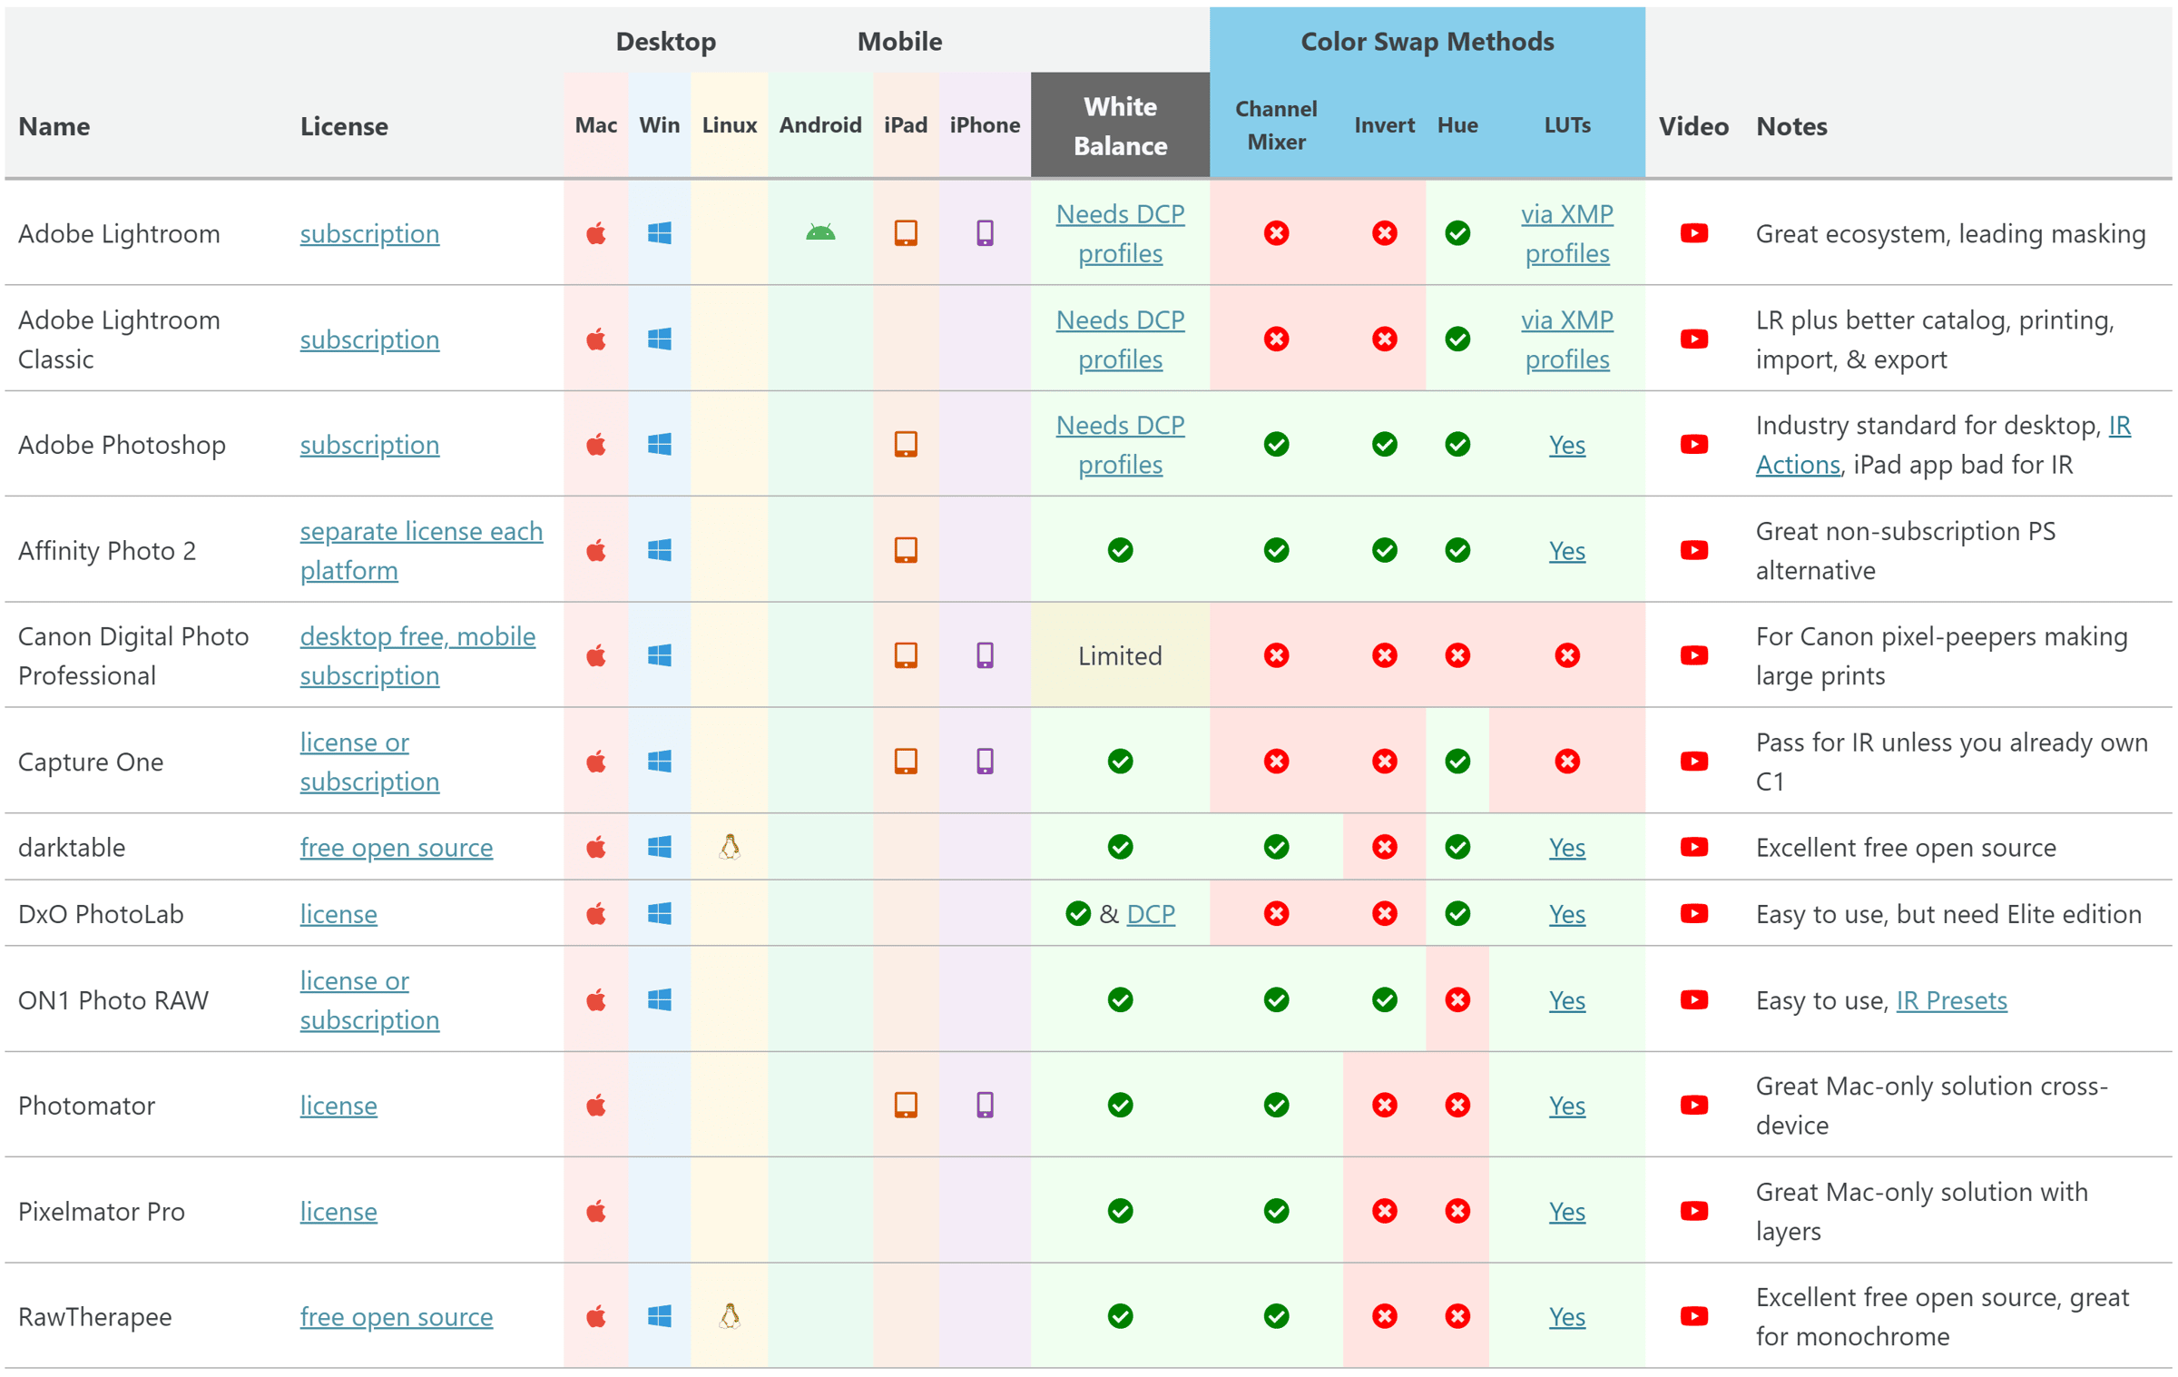Image resolution: width=2178 pixels, height=1377 pixels.
Task: Watch the Canon Digital Photo Professional video
Action: [x=1693, y=655]
